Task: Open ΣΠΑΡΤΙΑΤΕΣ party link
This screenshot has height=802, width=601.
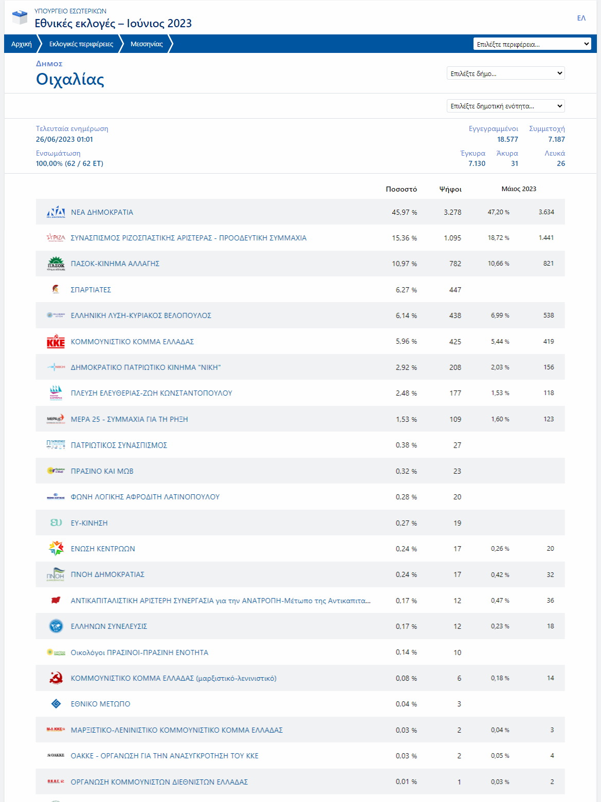Action: point(91,290)
